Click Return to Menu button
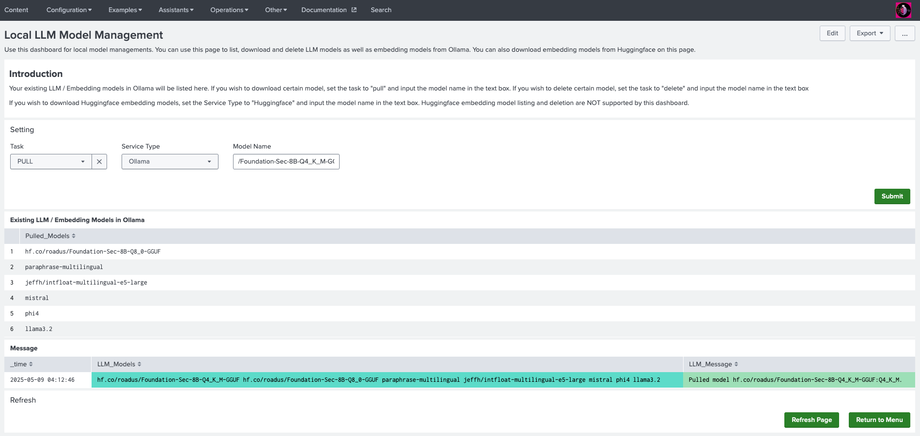The image size is (920, 436). [879, 420]
